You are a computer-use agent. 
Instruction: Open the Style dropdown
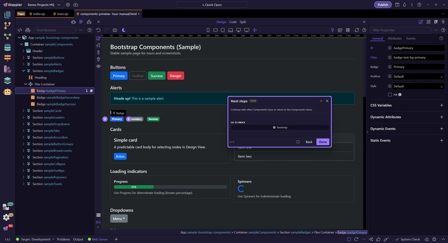[x=419, y=86]
